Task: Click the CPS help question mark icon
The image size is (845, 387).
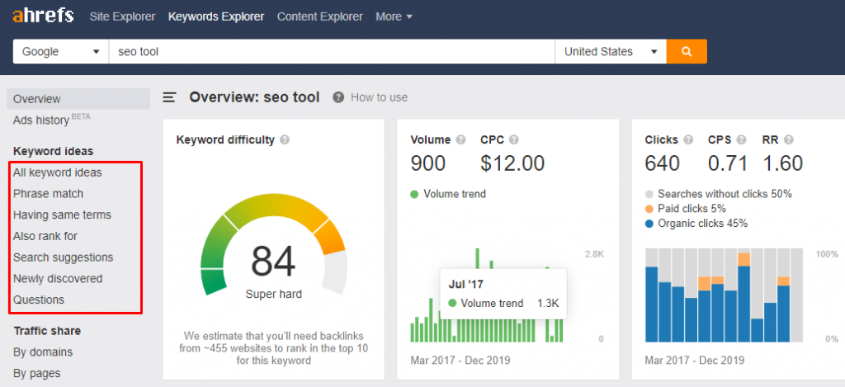Action: coord(742,140)
